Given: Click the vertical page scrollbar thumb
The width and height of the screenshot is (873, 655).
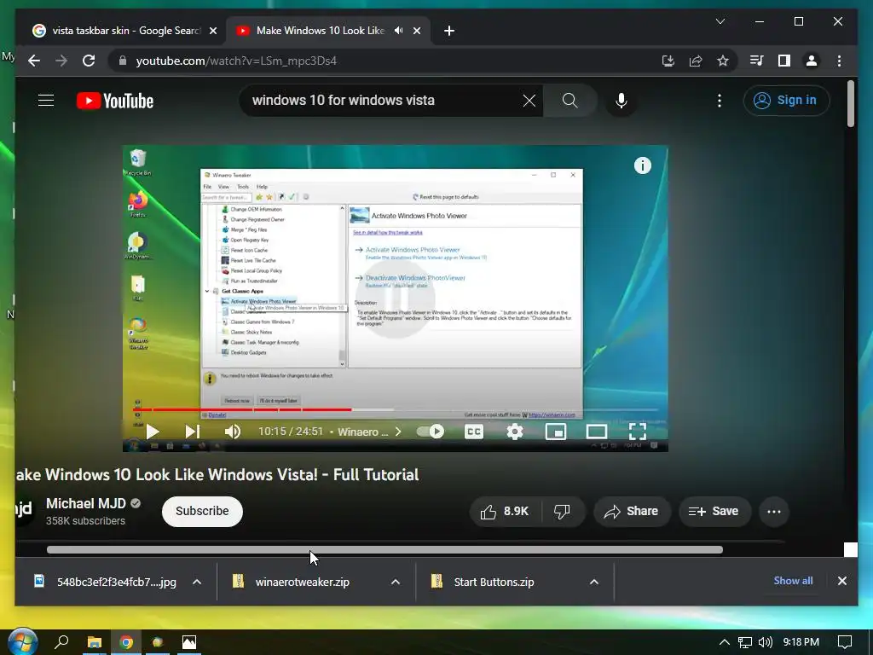Looking at the screenshot, I should point(850,103).
